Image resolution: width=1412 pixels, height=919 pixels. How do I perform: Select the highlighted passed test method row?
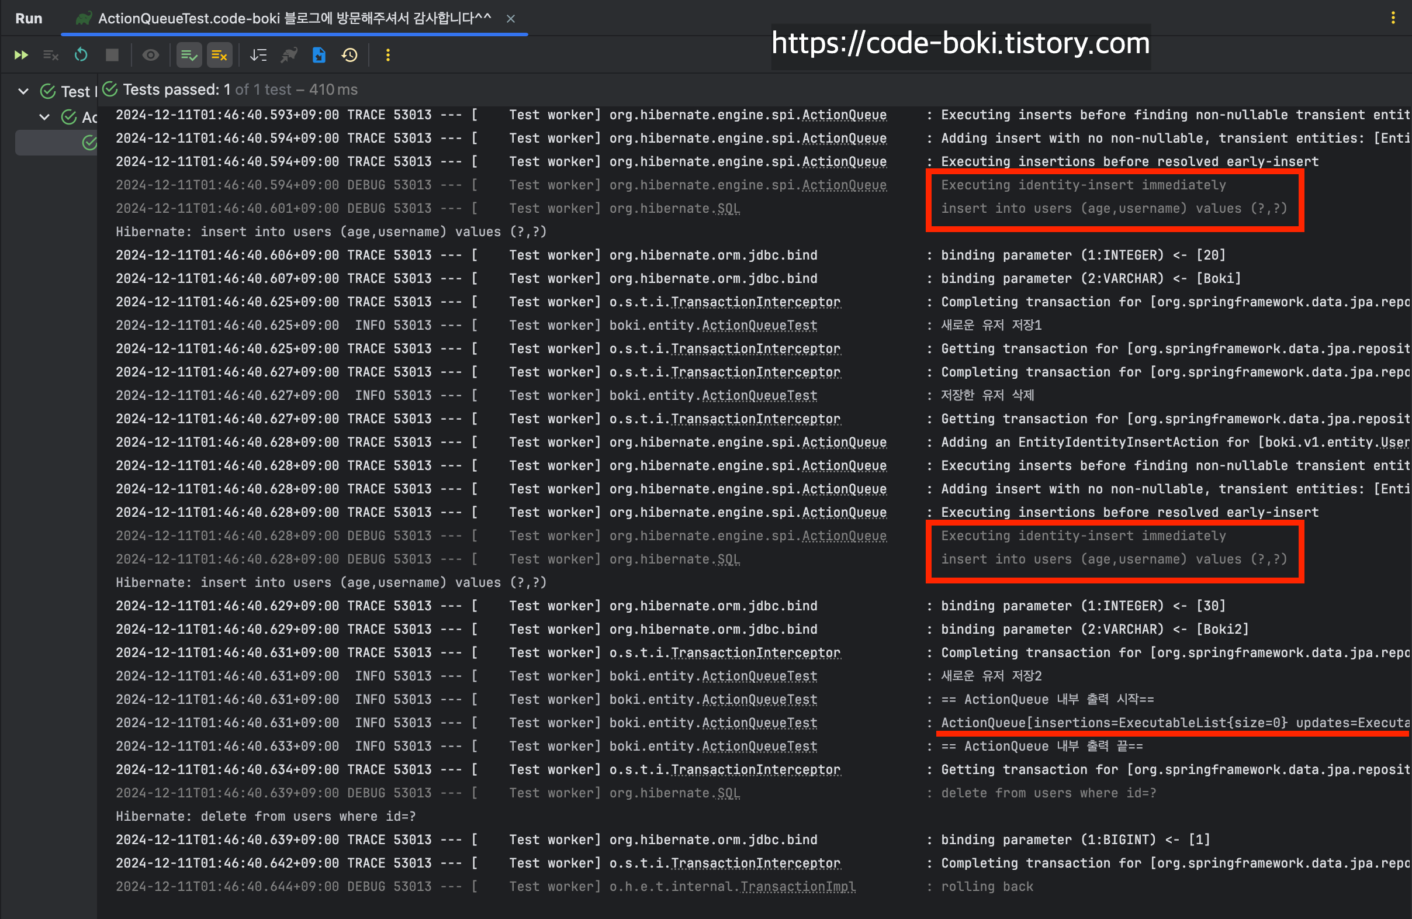point(56,143)
